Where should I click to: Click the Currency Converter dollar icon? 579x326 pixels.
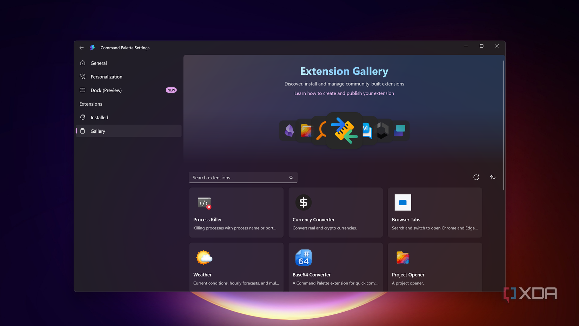(x=304, y=202)
